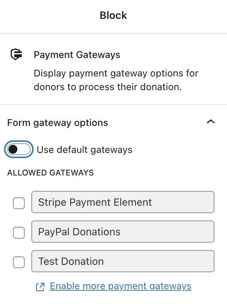
Task: Click the Payment Gateways block icon
Action: click(x=16, y=55)
